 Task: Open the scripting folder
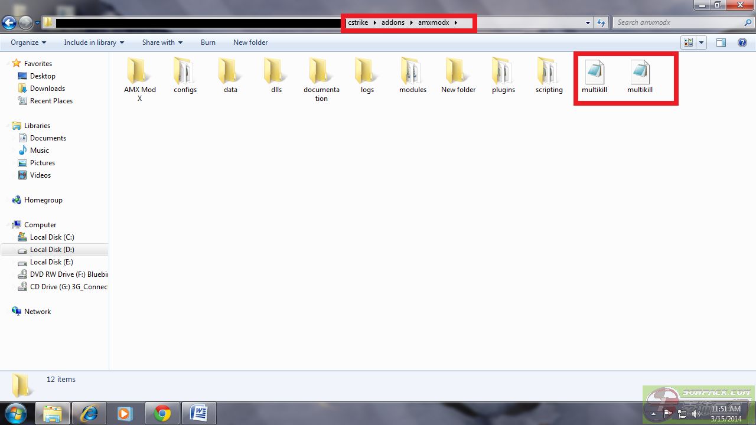[549, 75]
